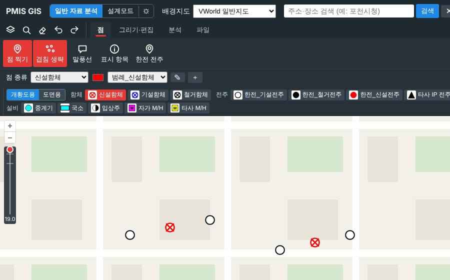The height and width of the screenshot is (280, 450).
Task: Select the 입상주 legend item
Action: tap(105, 108)
